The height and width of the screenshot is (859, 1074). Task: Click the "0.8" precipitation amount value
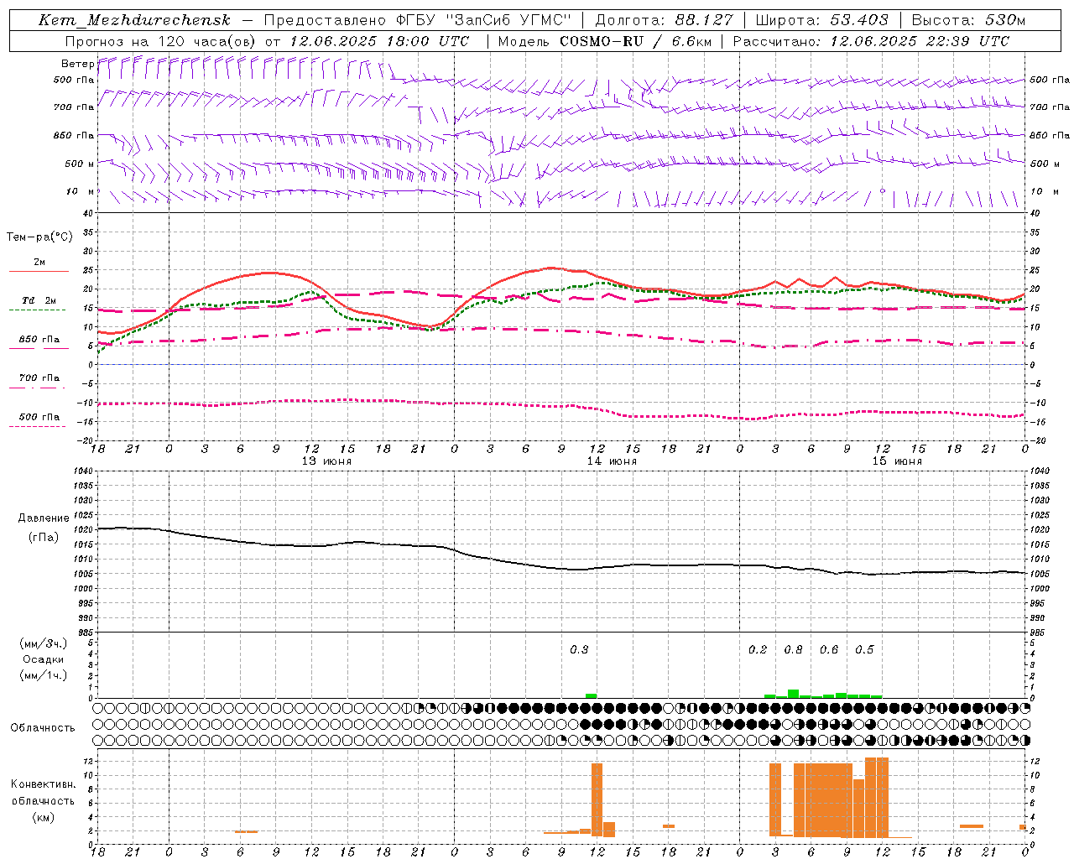click(x=793, y=649)
